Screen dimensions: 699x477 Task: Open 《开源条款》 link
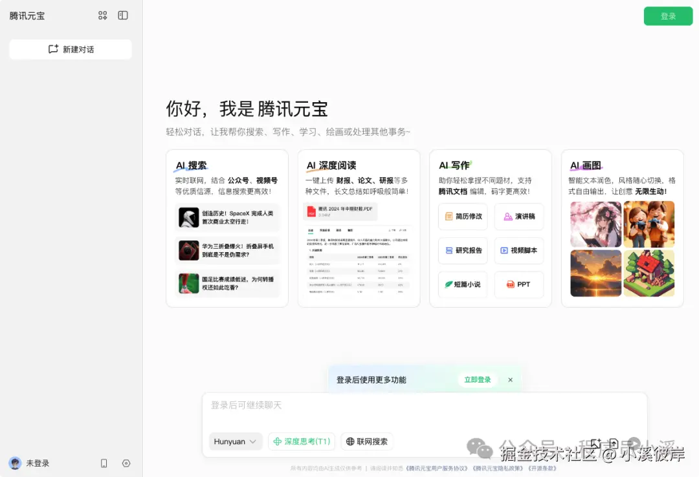click(x=542, y=469)
